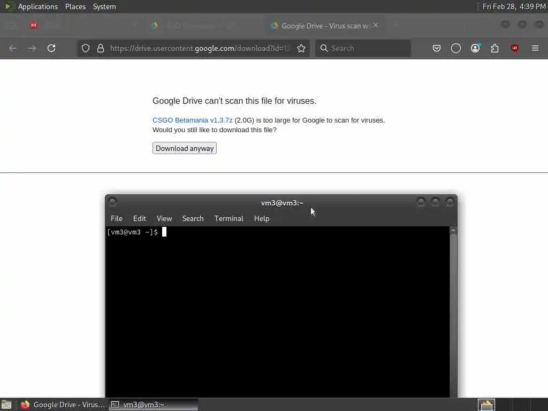Open the CSGO Betamania v1.3.7z link
The image size is (548, 411).
click(193, 120)
